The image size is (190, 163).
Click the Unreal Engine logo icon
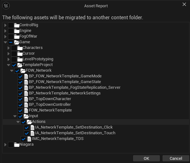[6, 6]
